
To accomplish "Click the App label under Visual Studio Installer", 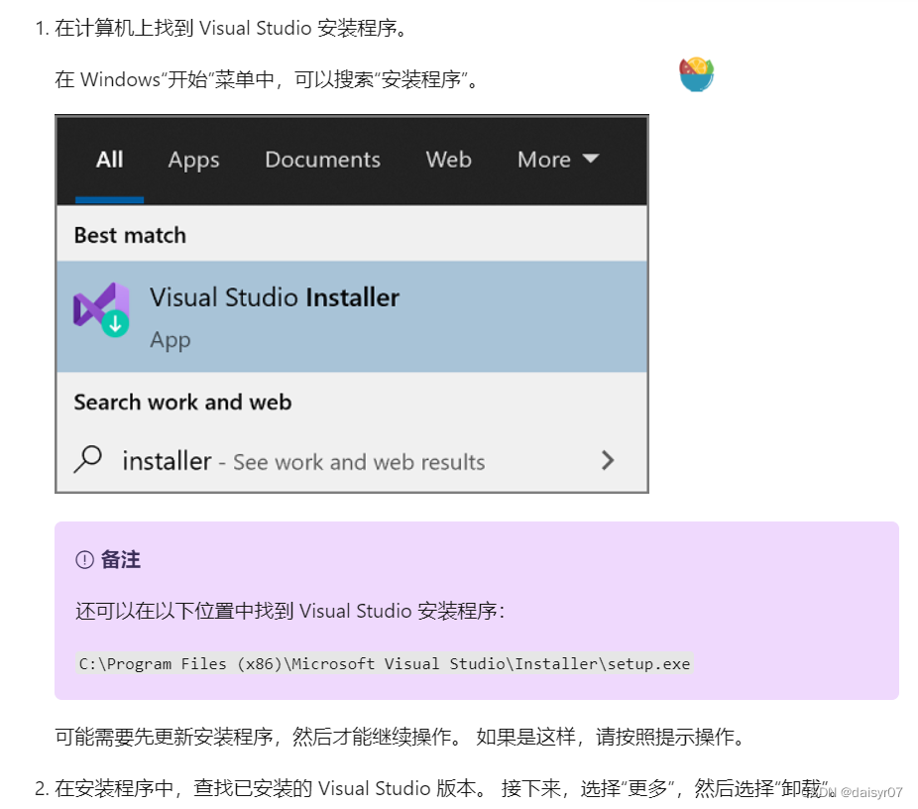I will click(171, 340).
